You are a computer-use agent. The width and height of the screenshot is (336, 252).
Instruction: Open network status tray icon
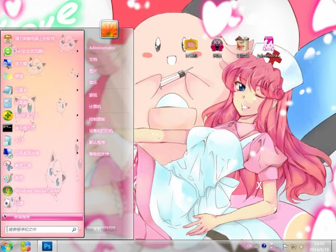(293, 246)
